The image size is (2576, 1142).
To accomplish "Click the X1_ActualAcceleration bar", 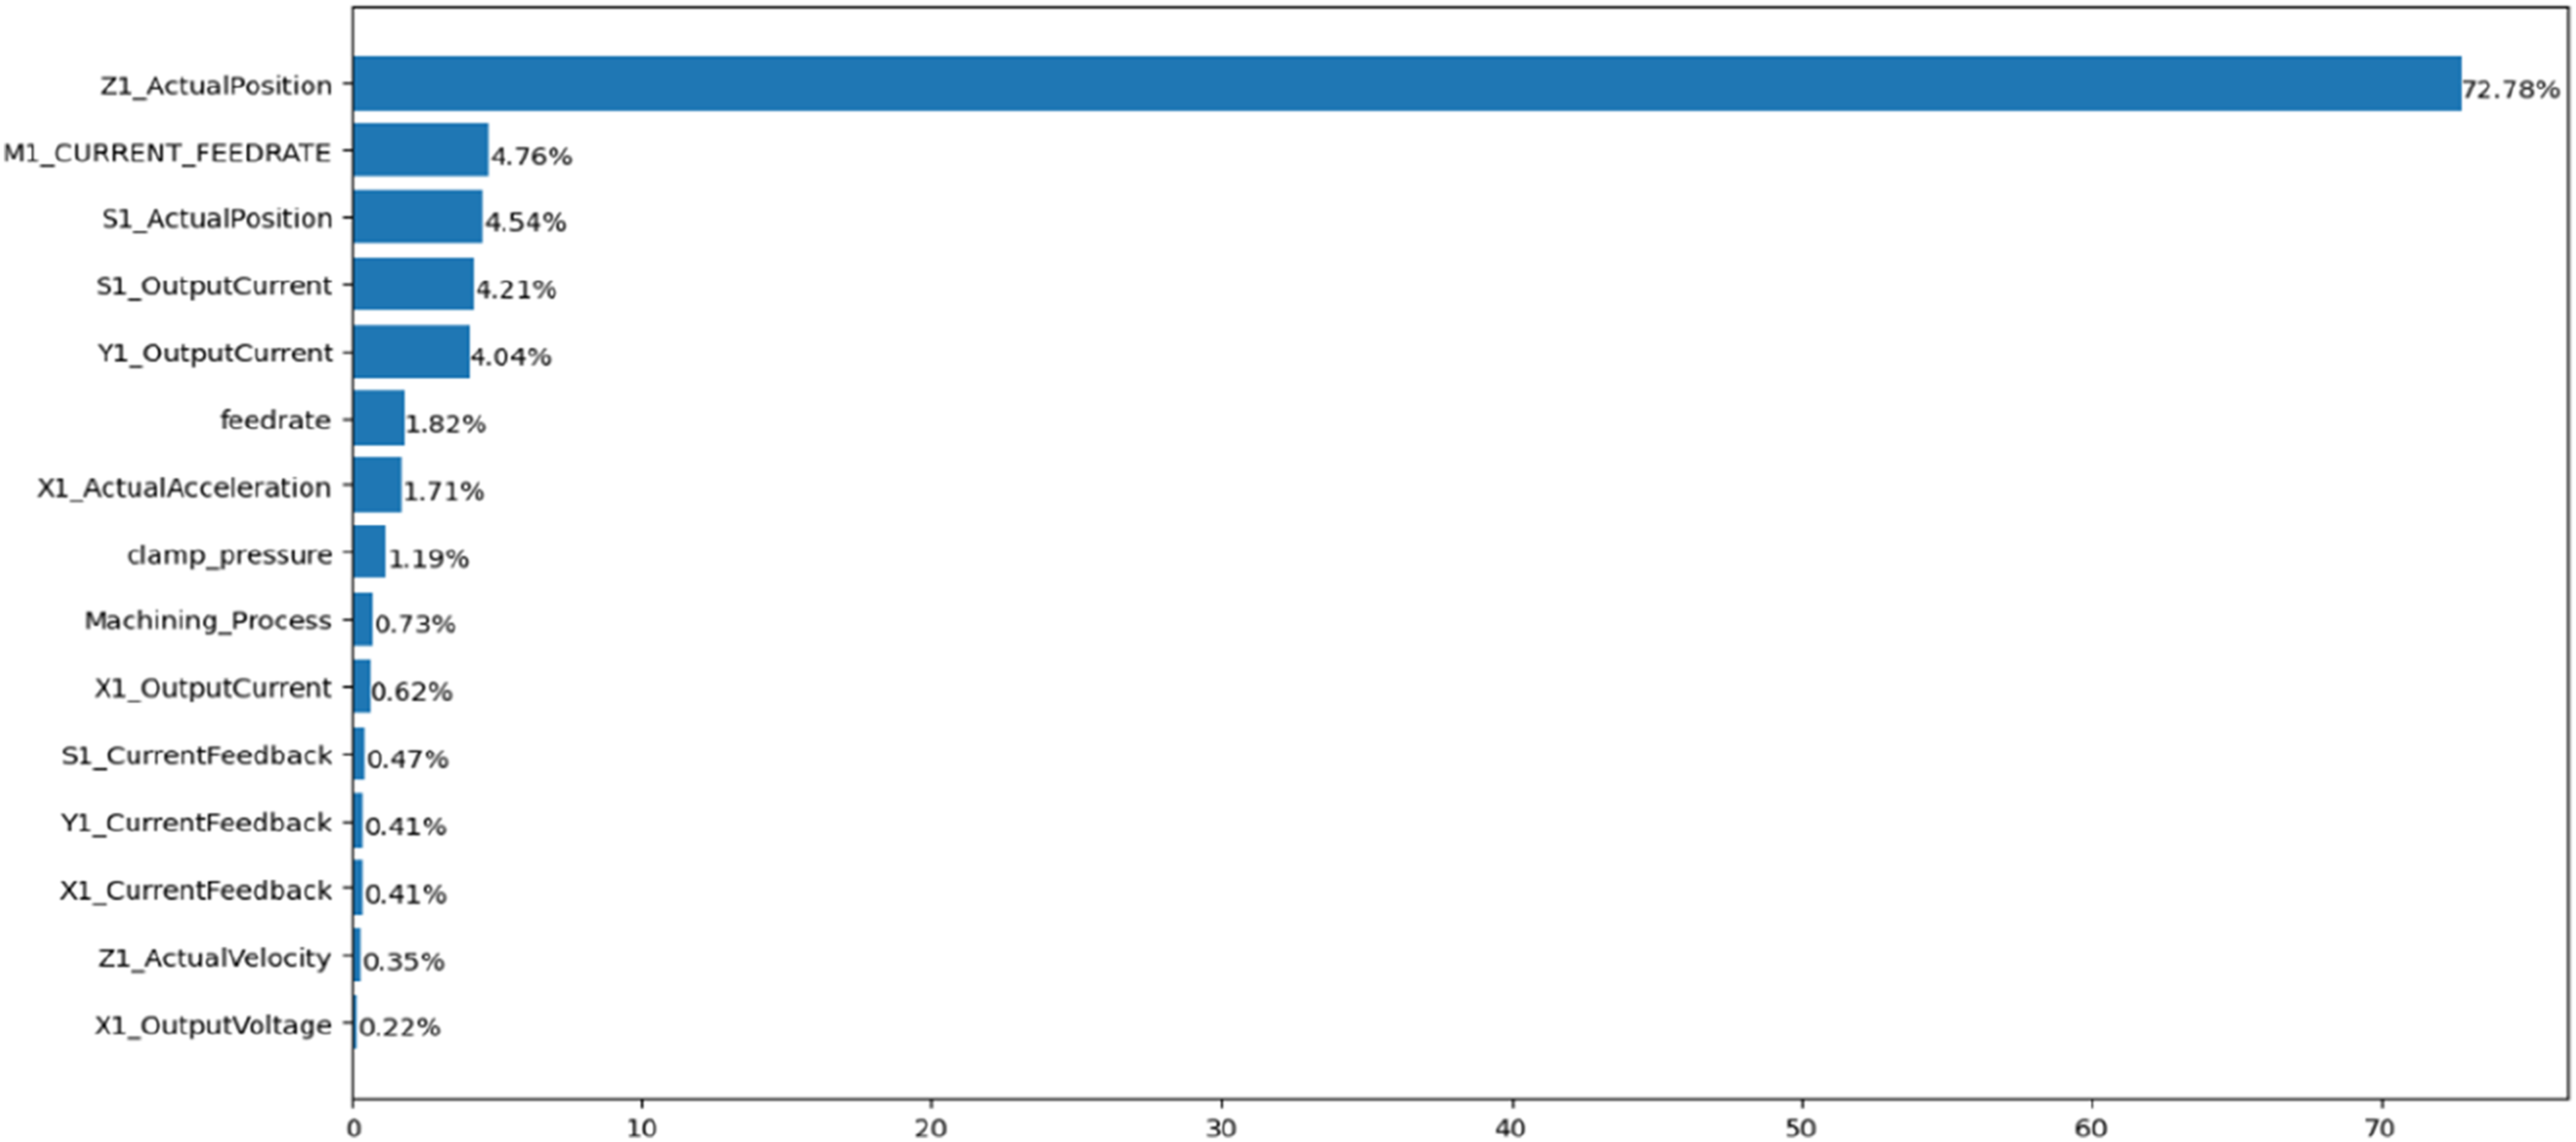I will (377, 486).
